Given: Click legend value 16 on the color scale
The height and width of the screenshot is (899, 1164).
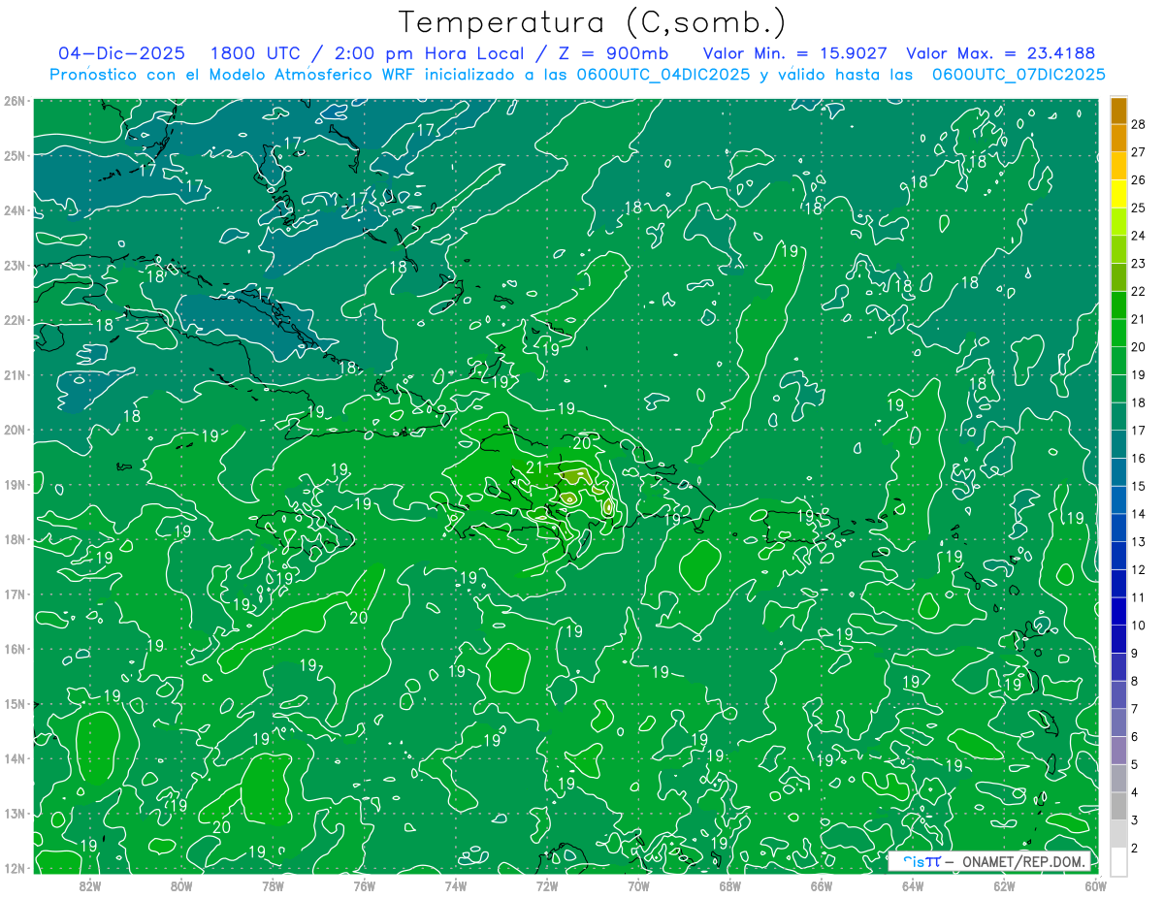Looking at the screenshot, I should coord(1139,458).
